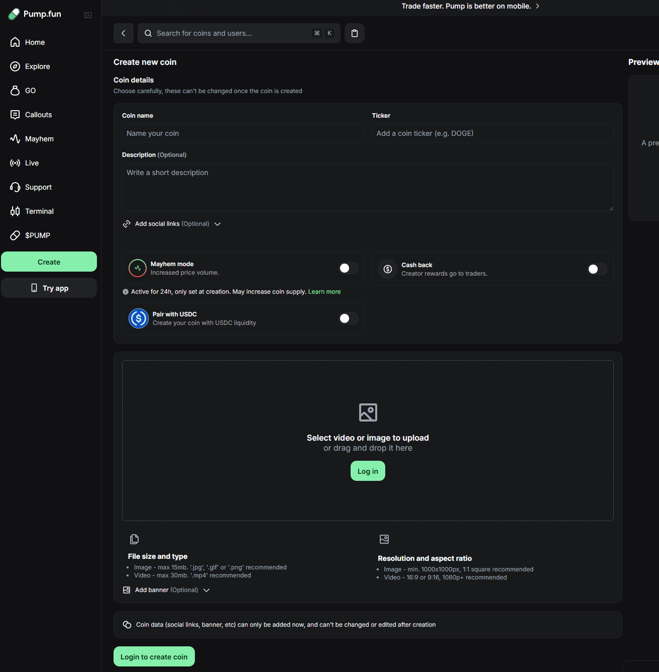Viewport: 659px width, 672px height.
Task: Click the 'Choose carefully' notice text
Action: (x=208, y=91)
